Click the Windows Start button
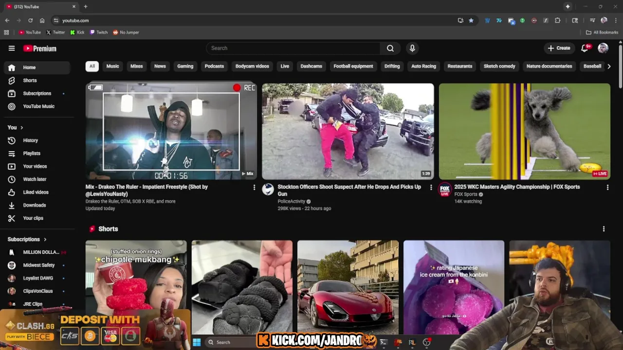The height and width of the screenshot is (350, 623). pos(197,342)
